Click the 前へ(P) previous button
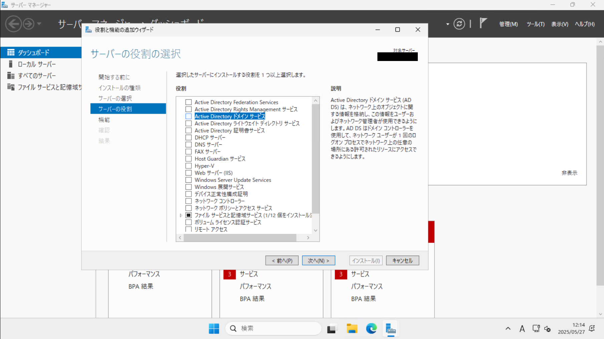The height and width of the screenshot is (339, 604). pos(282,260)
